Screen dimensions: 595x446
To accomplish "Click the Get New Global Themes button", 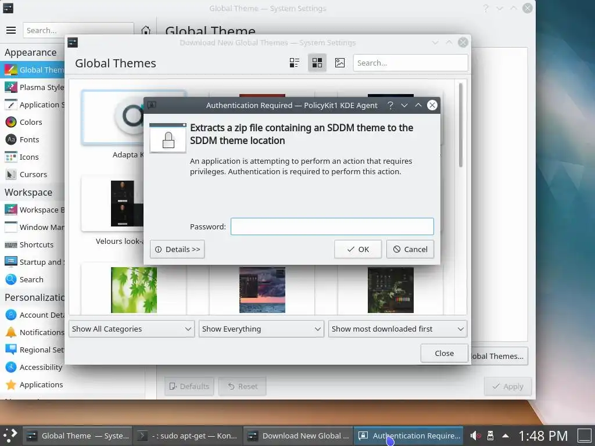I will (498, 356).
